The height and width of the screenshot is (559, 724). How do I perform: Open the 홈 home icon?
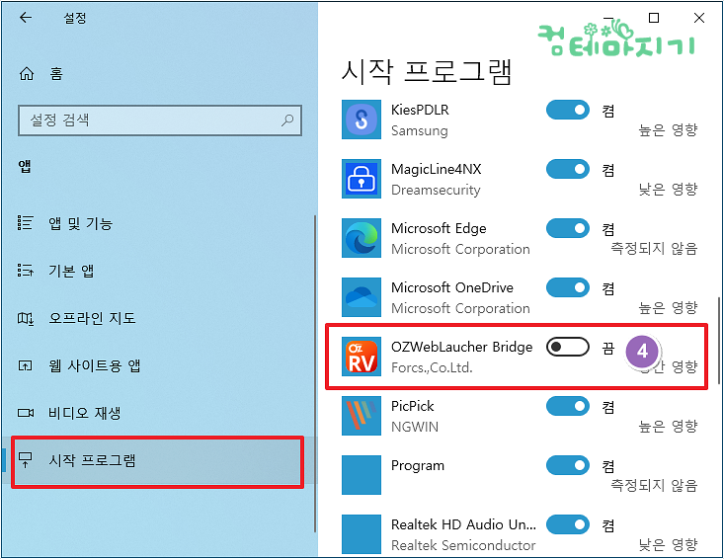[27, 73]
